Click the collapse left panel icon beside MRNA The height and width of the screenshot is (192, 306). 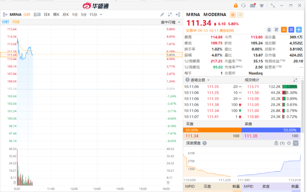tap(5, 14)
